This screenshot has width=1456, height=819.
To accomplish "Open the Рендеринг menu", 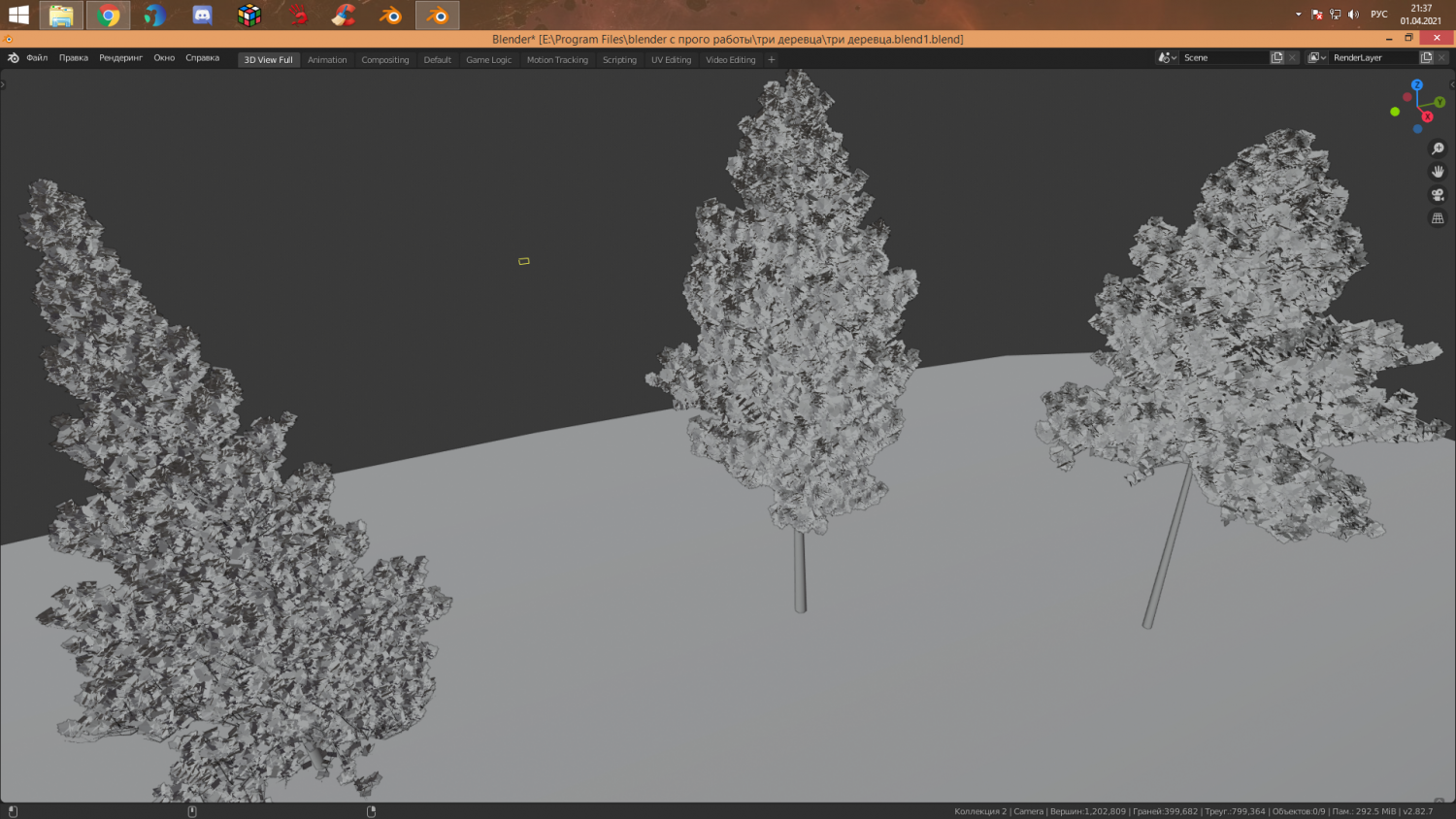I will [118, 57].
